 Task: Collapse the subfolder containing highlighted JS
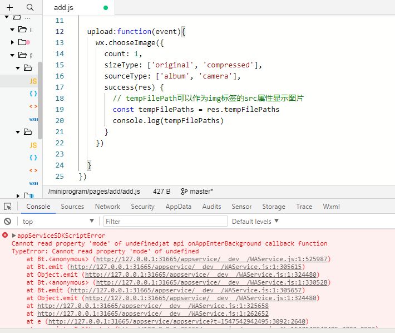coord(18,68)
